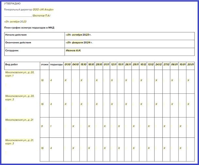Viewport: 199px width, 165px height.
Task: Select employee name Иванов А.И.
Action: tap(73, 50)
